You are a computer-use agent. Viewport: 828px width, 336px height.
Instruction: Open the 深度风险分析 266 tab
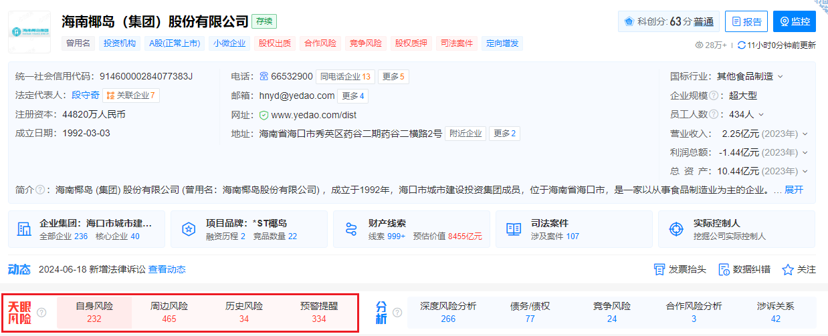(448, 312)
